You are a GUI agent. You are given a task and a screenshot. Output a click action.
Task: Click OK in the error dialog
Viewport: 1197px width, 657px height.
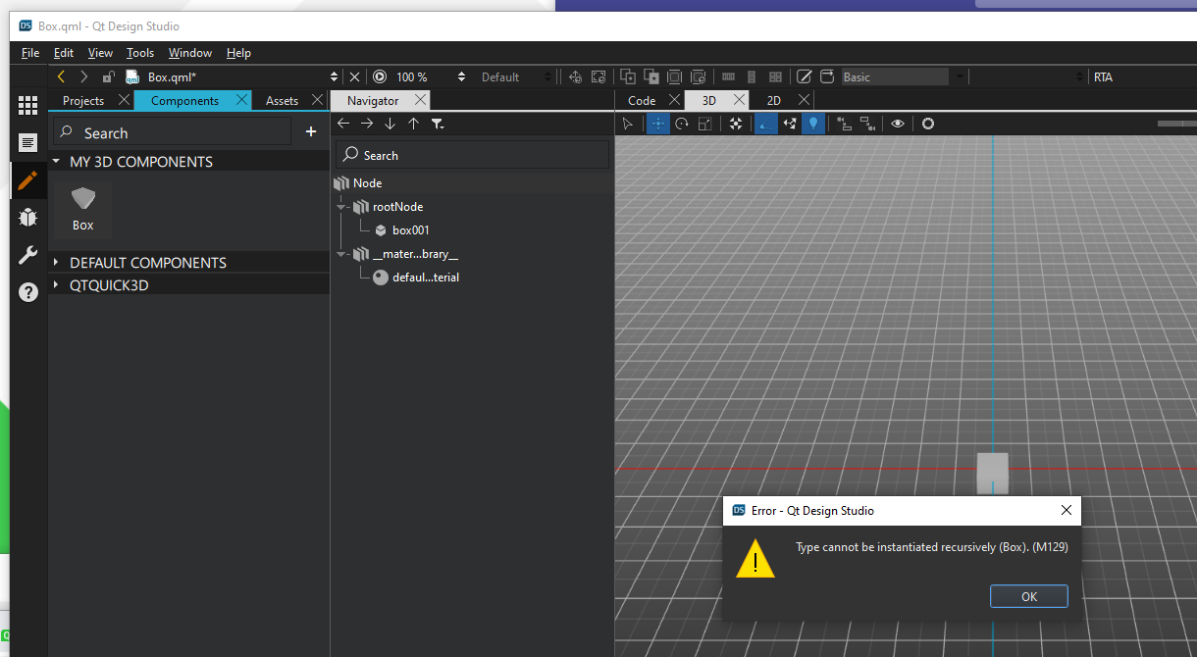(x=1028, y=596)
